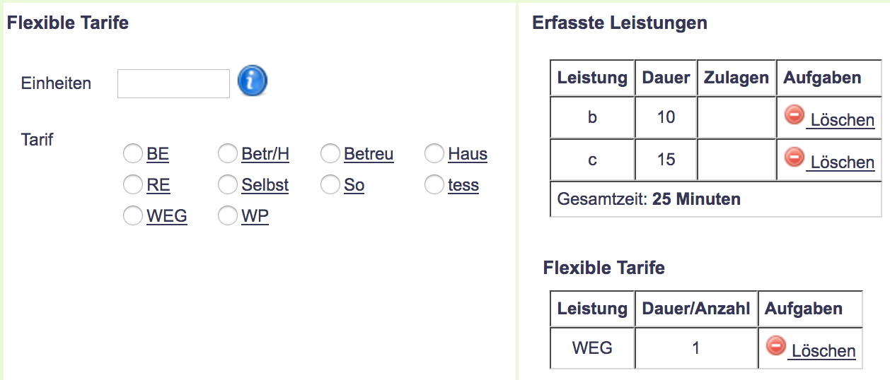Click the red delete icon in row b
Viewport: 890px width, 380px height.
pyautogui.click(x=794, y=114)
